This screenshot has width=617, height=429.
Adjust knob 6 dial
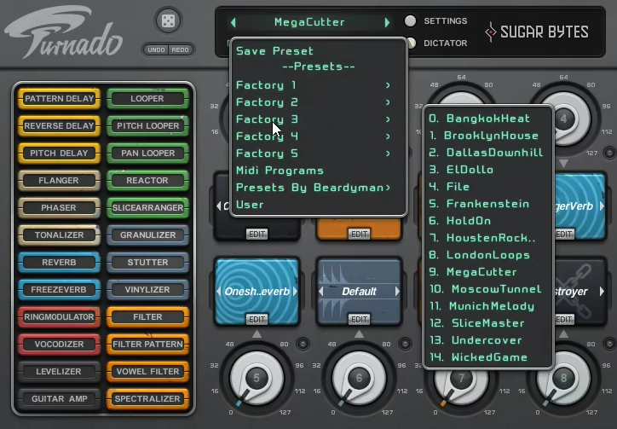point(359,378)
